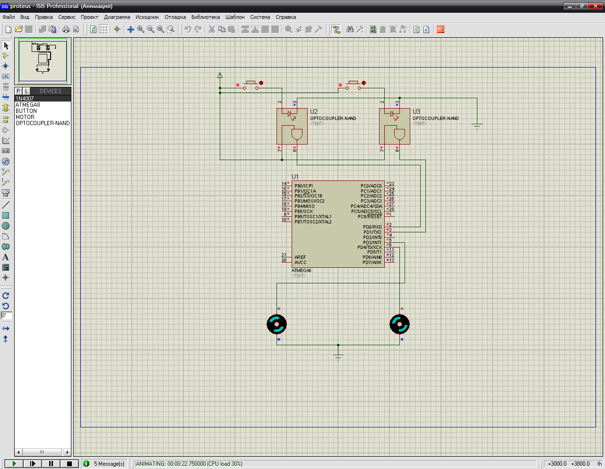Select the Selection Mode arrow tool

point(6,45)
